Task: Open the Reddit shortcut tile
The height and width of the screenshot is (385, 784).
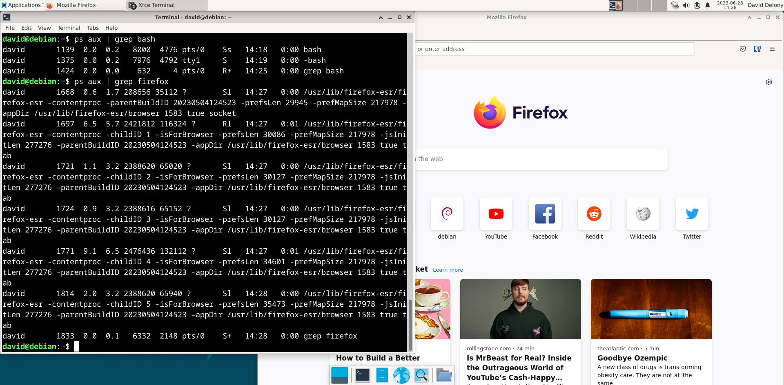Action: [594, 213]
